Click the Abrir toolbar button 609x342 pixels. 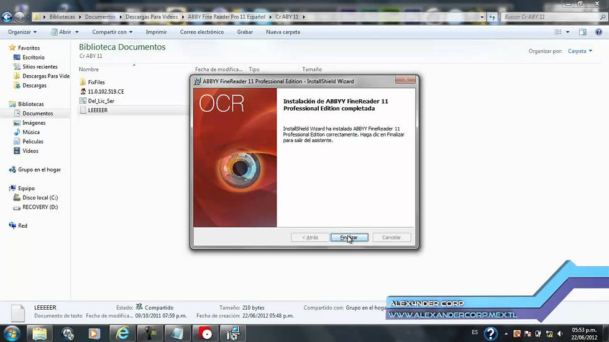tap(62, 32)
